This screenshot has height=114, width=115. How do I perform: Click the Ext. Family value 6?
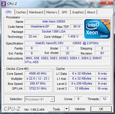pos(32,53)
